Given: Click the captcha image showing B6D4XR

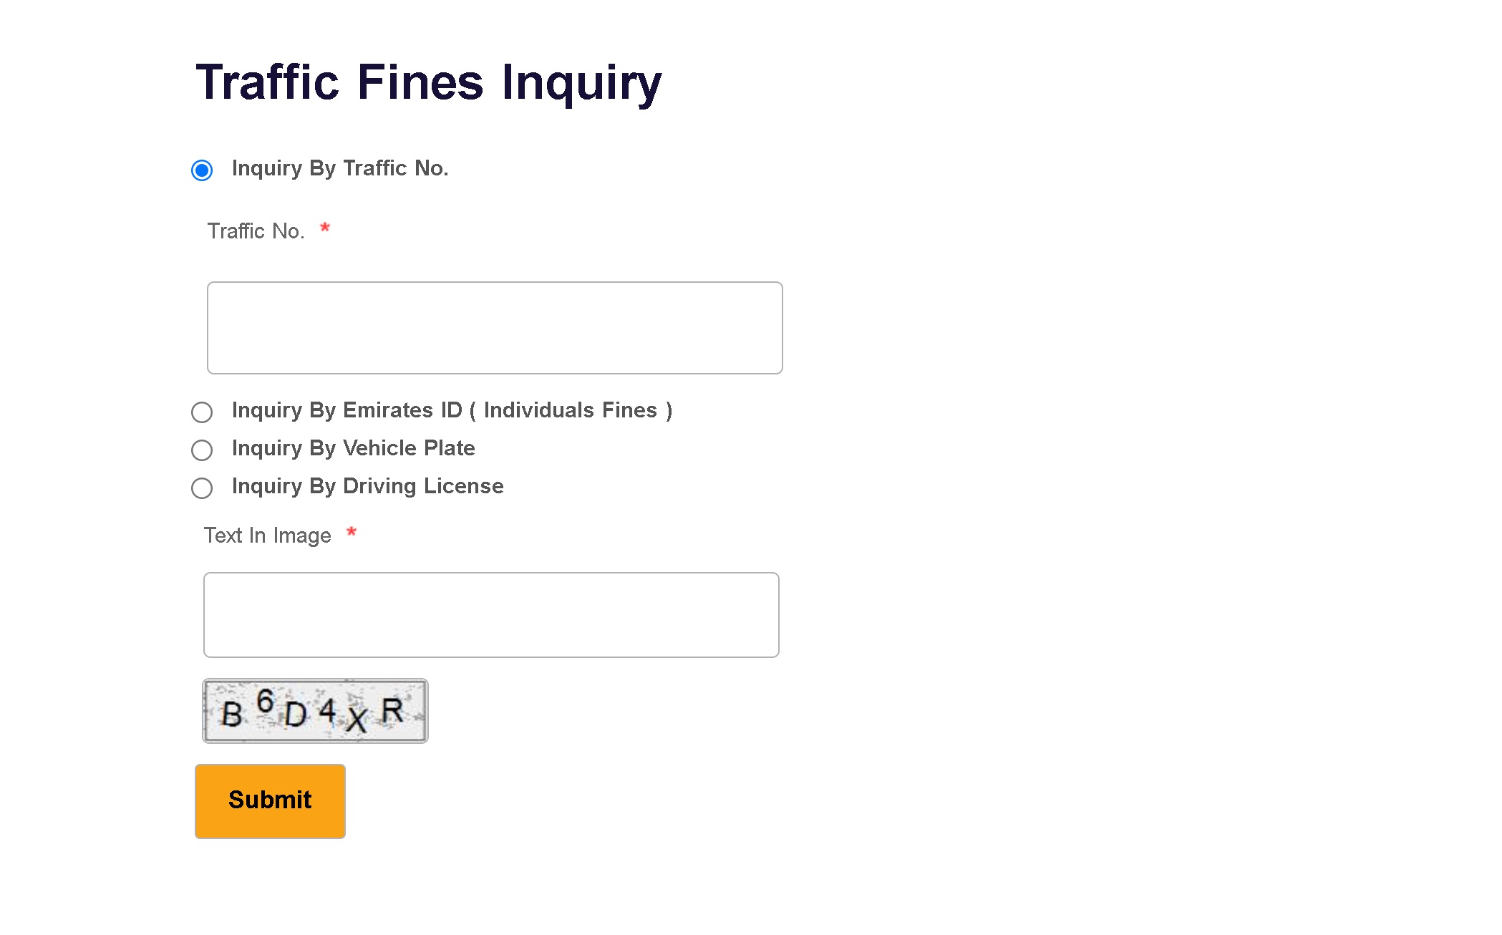Looking at the screenshot, I should click(x=315, y=711).
